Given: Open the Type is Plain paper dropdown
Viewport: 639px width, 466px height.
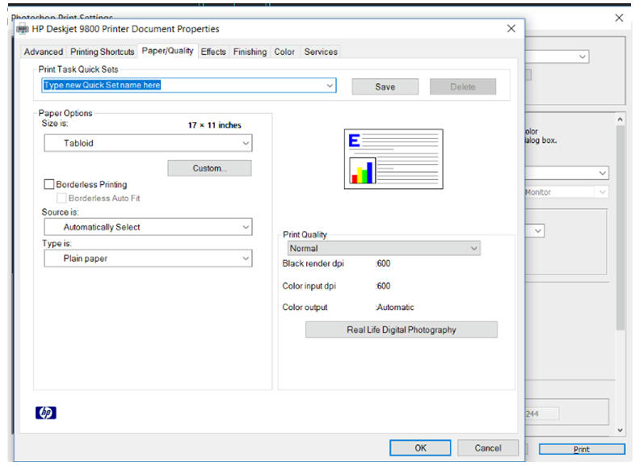Looking at the screenshot, I should click(148, 258).
